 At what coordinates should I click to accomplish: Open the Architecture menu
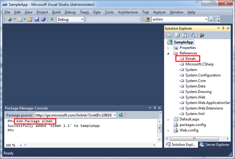coord(128,12)
